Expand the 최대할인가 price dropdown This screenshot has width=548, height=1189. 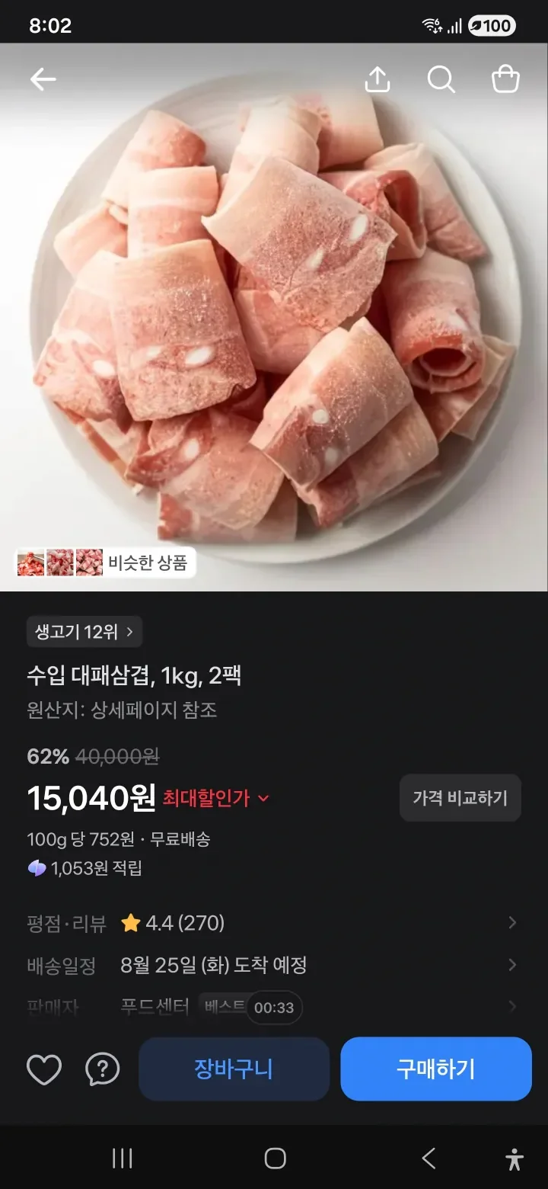click(216, 798)
